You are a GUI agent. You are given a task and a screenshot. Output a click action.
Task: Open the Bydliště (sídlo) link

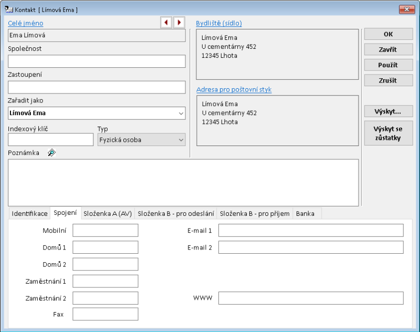[x=218, y=23]
